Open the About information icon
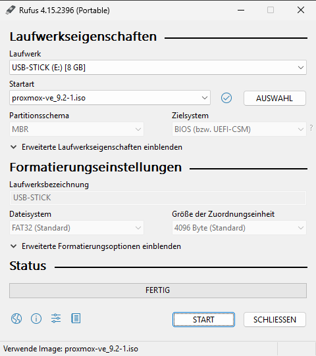This screenshot has height=356, width=316. (36, 319)
